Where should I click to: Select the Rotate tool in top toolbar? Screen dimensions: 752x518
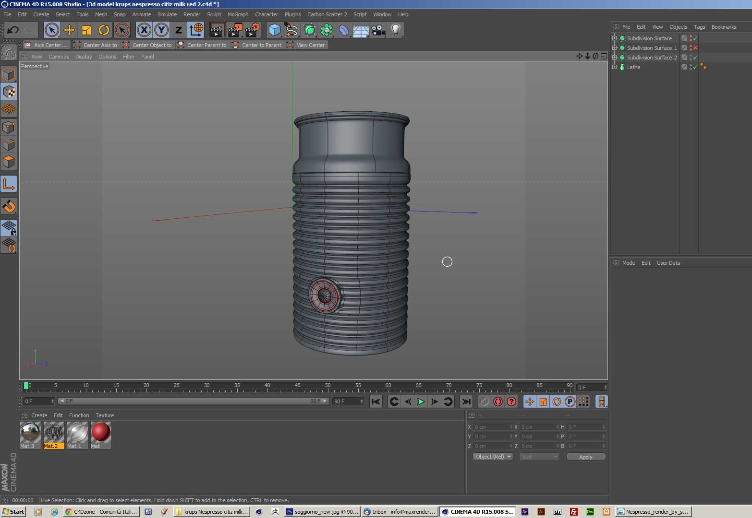point(104,30)
